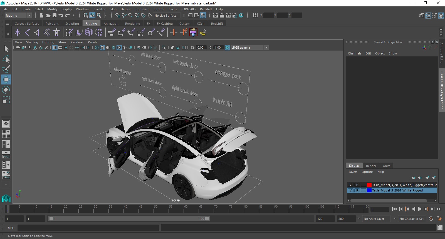Activate the Lasso select tool
This screenshot has width=445, height=239.
(6, 59)
